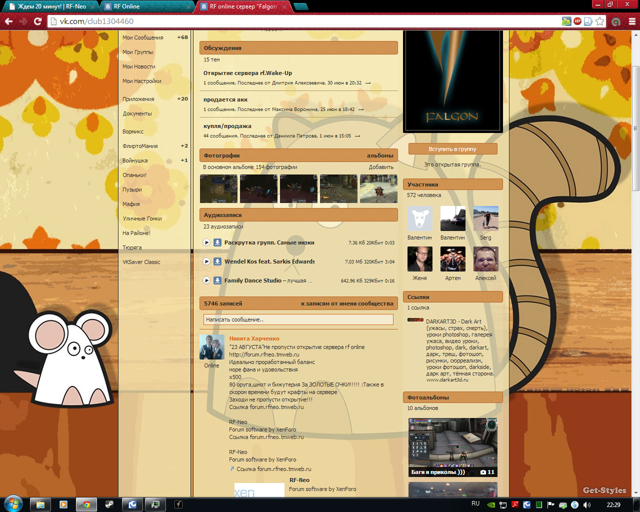The width and height of the screenshot is (640, 512).
Task: Open Windows Start button
Action: pyautogui.click(x=13, y=504)
